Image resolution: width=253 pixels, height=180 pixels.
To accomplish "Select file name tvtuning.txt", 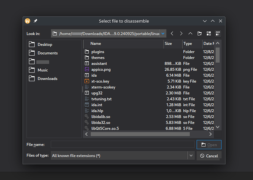I will point(101,99).
